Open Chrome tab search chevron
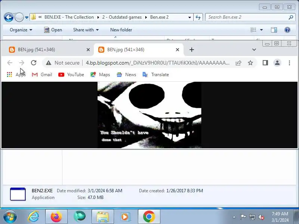 [254, 50]
